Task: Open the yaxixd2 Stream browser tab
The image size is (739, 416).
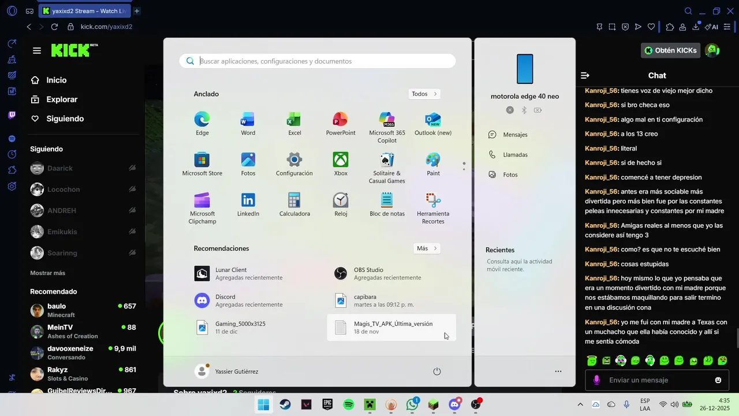Action: (84, 11)
